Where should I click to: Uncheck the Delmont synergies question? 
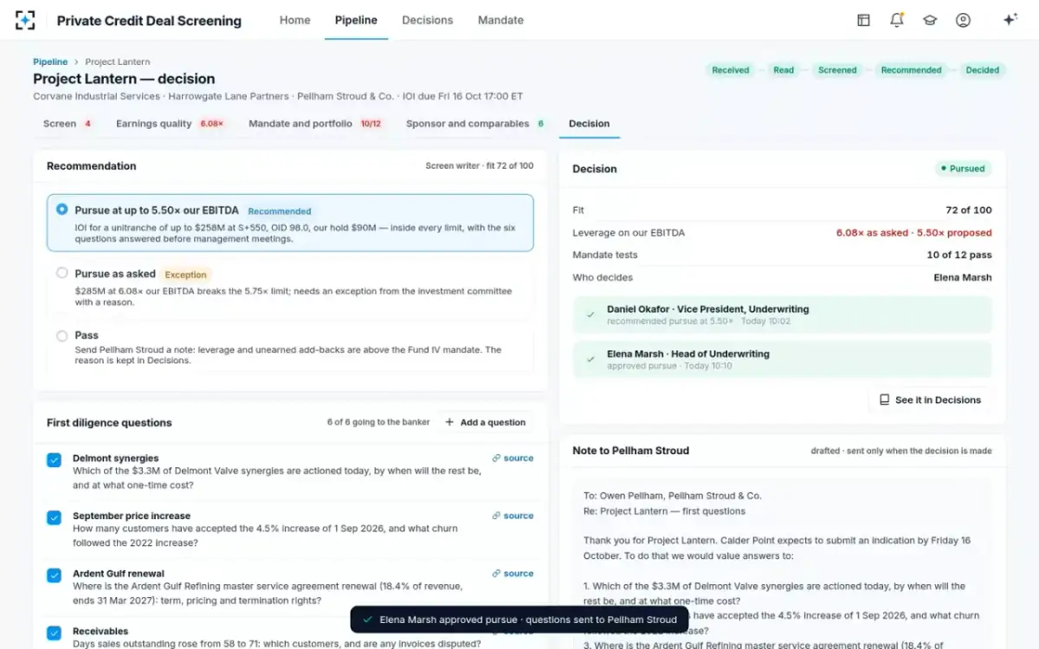[x=54, y=460]
